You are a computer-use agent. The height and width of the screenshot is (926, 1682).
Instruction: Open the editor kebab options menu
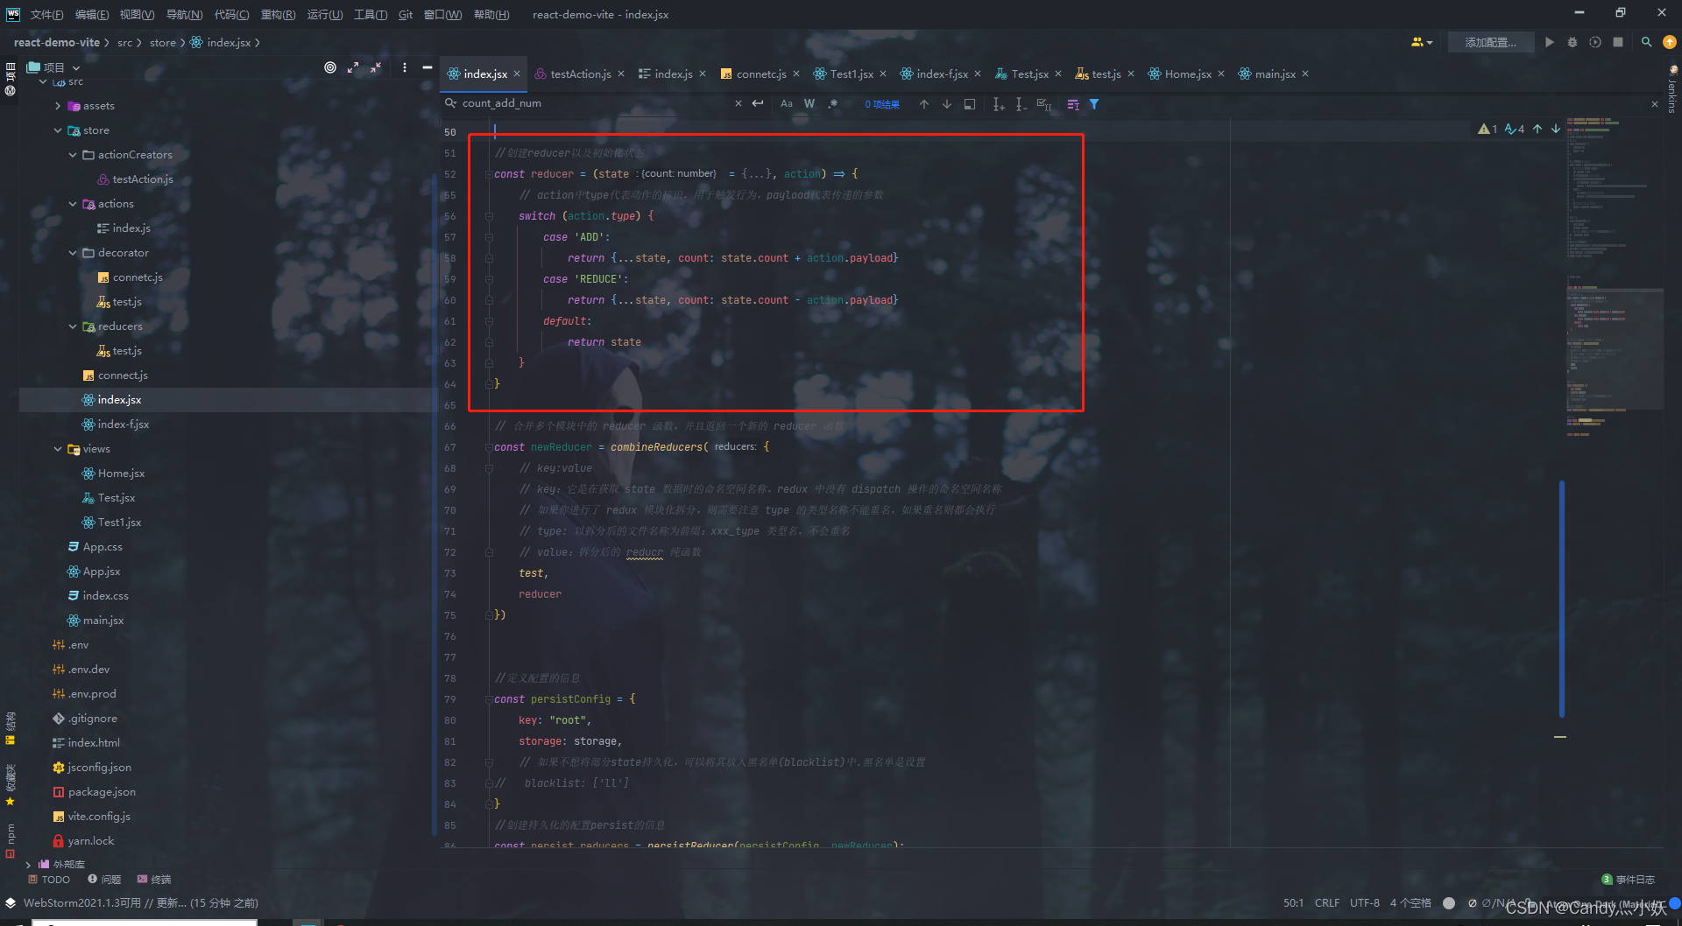pyautogui.click(x=403, y=67)
